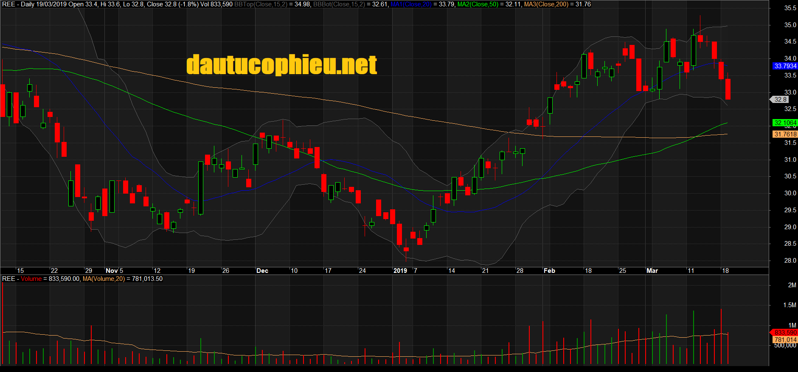Click the 28 date label on time axis
Viewport: 798px width, 372px height.
(520, 271)
